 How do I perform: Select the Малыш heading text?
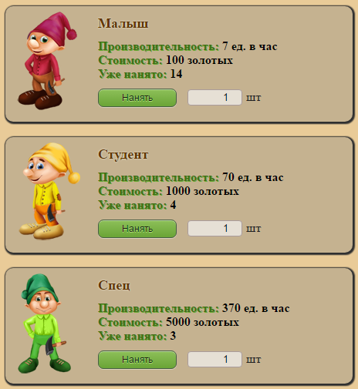pyautogui.click(x=123, y=23)
